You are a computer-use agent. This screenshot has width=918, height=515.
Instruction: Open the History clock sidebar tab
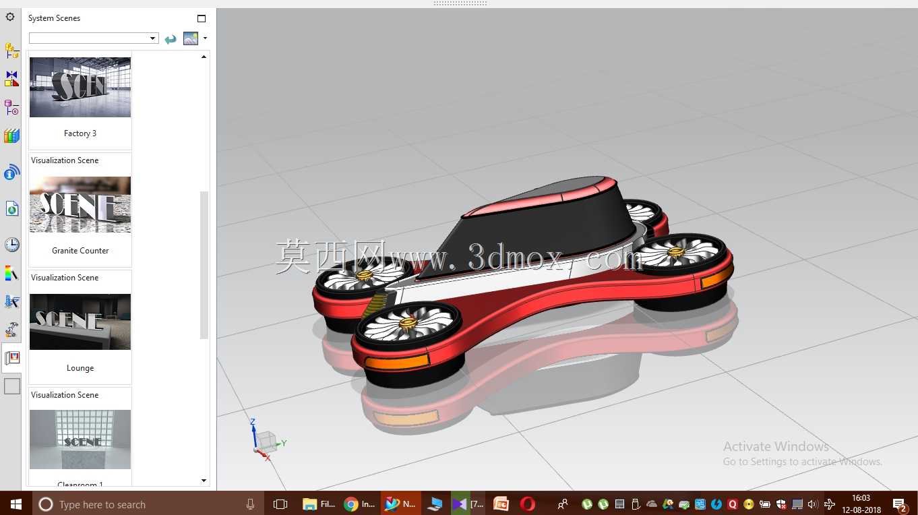(x=11, y=244)
